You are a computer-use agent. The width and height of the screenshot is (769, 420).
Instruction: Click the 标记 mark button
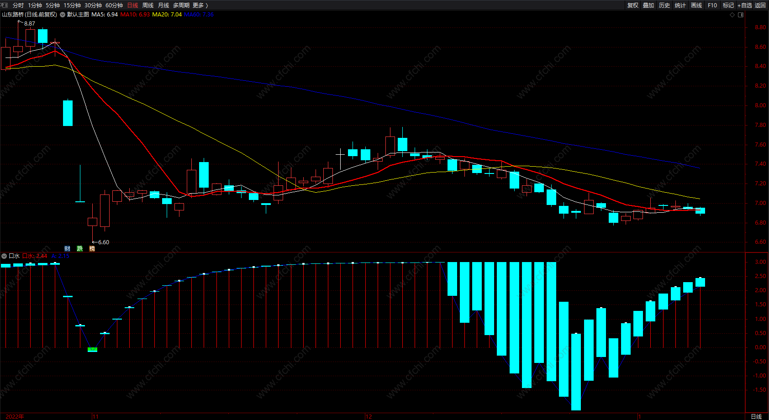(728, 5)
